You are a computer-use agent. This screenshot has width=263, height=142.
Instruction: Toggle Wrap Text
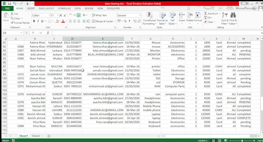point(99,15)
